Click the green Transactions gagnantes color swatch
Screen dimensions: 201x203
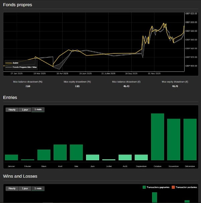coord(144,187)
